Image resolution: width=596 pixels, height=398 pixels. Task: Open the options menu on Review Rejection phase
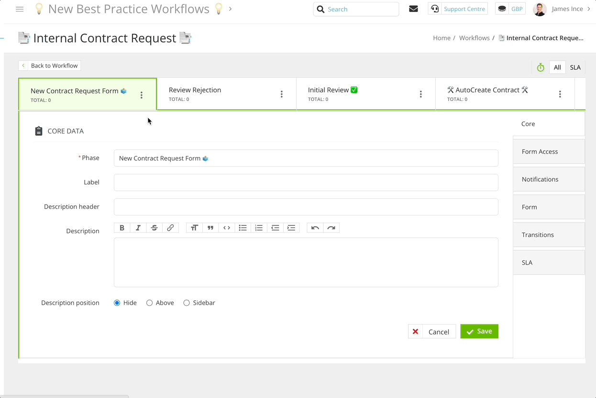point(281,94)
